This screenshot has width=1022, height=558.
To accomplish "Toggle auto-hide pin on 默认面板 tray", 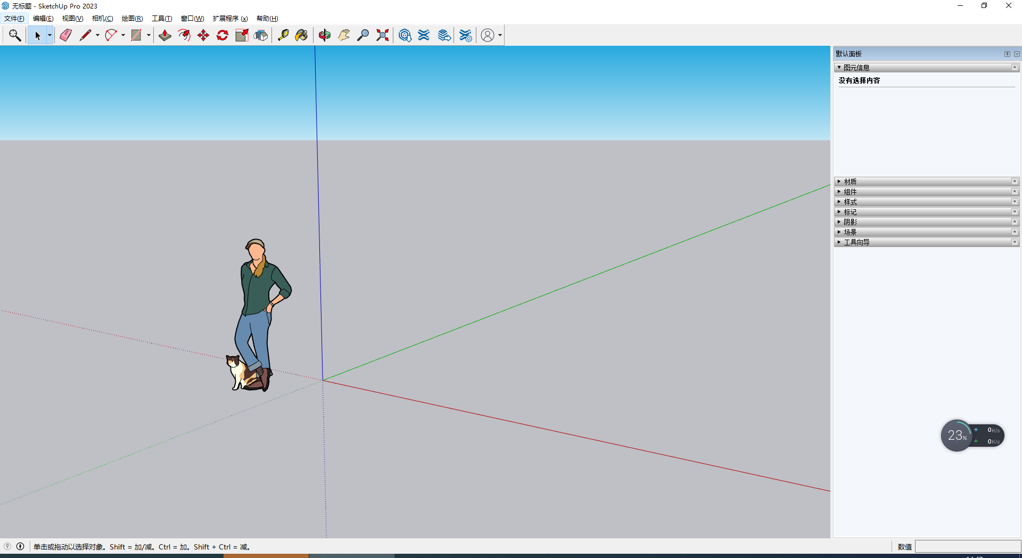I will pyautogui.click(x=1007, y=54).
